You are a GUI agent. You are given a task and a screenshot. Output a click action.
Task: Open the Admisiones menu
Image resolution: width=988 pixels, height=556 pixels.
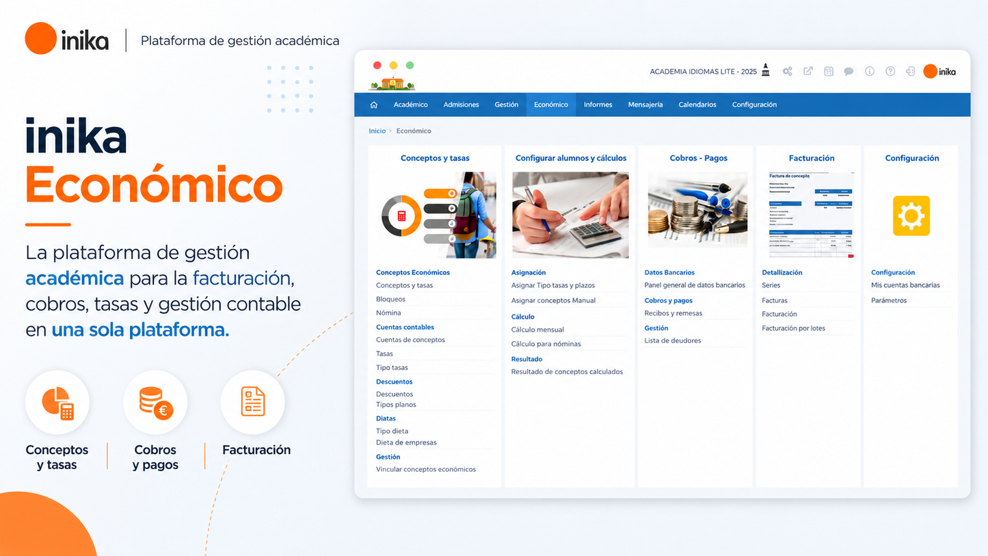[462, 105]
